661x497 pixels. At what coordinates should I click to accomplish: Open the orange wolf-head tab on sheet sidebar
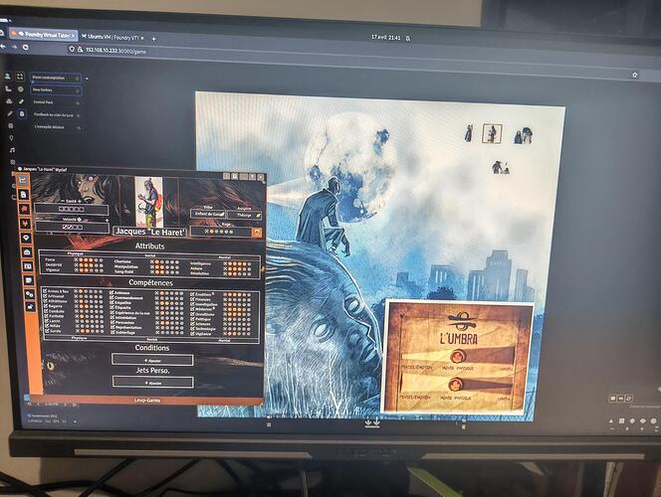25,223
